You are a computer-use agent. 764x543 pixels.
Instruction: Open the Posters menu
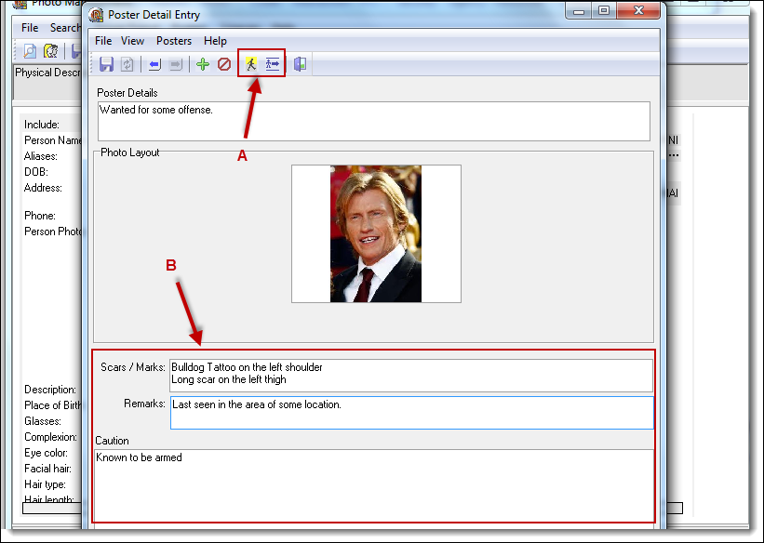pos(174,41)
